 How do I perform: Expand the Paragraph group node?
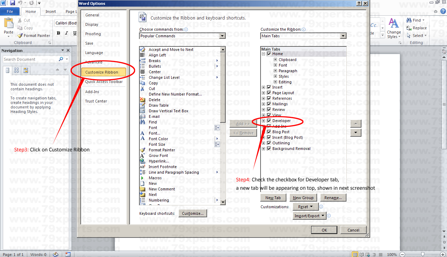275,71
